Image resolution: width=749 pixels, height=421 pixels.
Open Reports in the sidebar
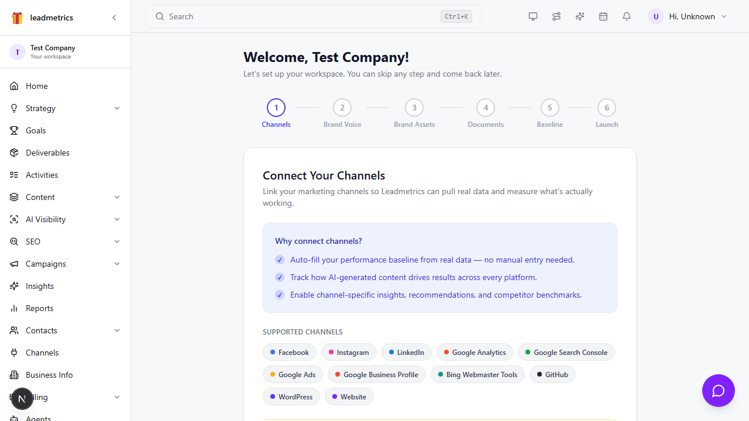tap(65, 308)
